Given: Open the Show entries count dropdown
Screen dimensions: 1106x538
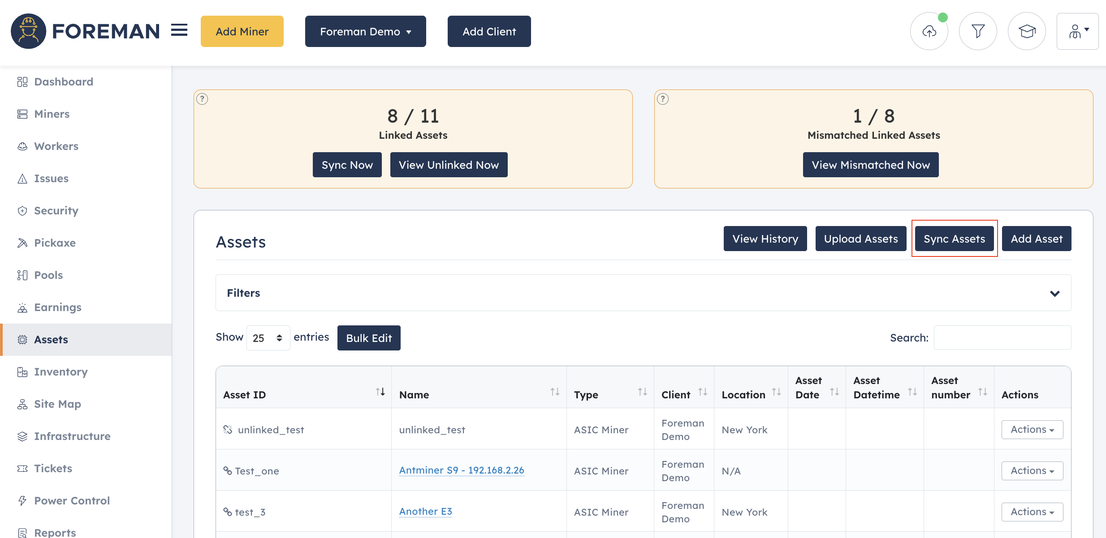Looking at the screenshot, I should (268, 338).
